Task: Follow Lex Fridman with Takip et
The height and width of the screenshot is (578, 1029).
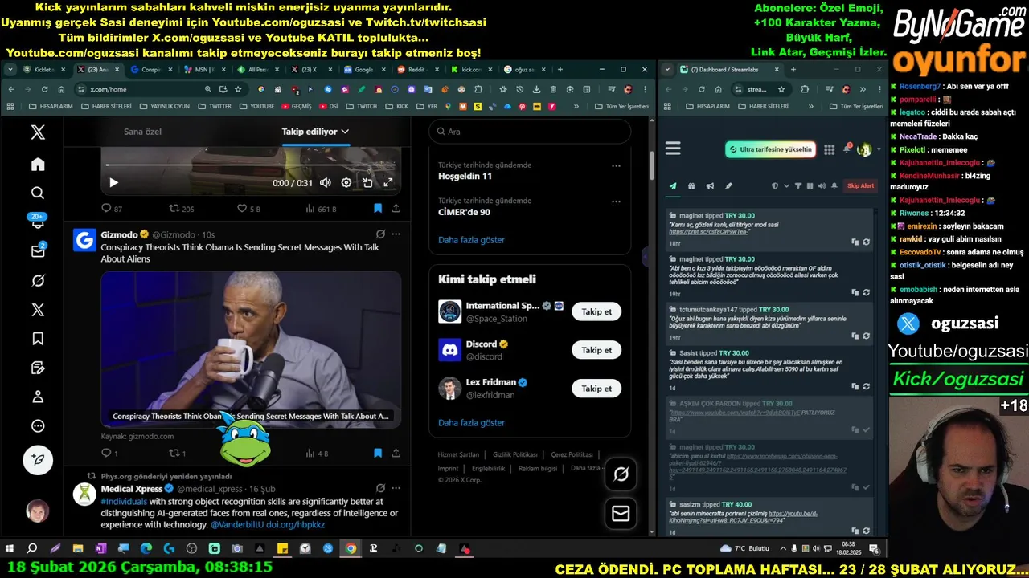Action: click(x=596, y=389)
